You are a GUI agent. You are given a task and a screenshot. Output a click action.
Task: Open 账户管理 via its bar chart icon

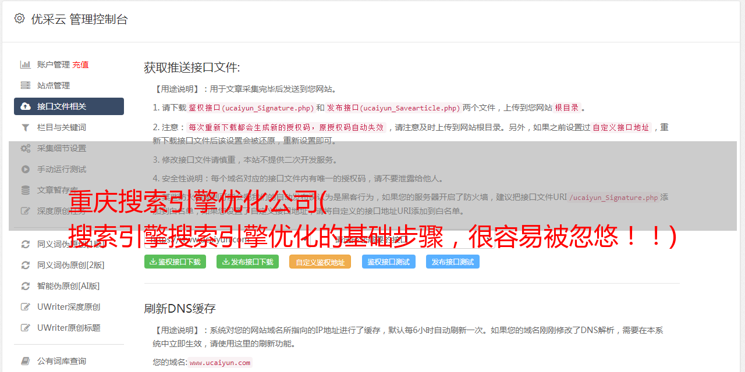(26, 65)
